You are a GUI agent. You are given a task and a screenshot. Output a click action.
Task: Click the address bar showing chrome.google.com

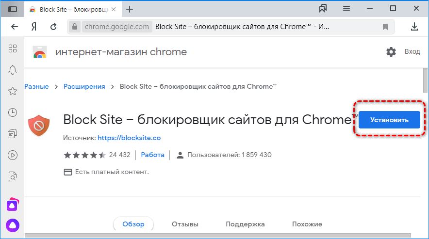tap(233, 27)
